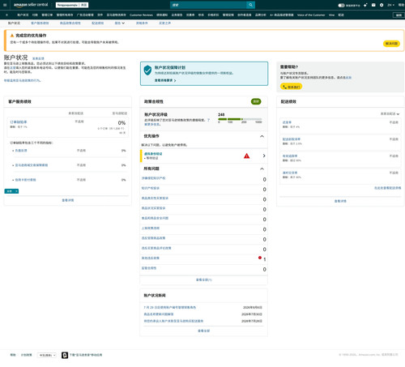This screenshot has height=367, width=405.
Task: Open Voice of the Customer in favorites bar
Action: tap(311, 15)
